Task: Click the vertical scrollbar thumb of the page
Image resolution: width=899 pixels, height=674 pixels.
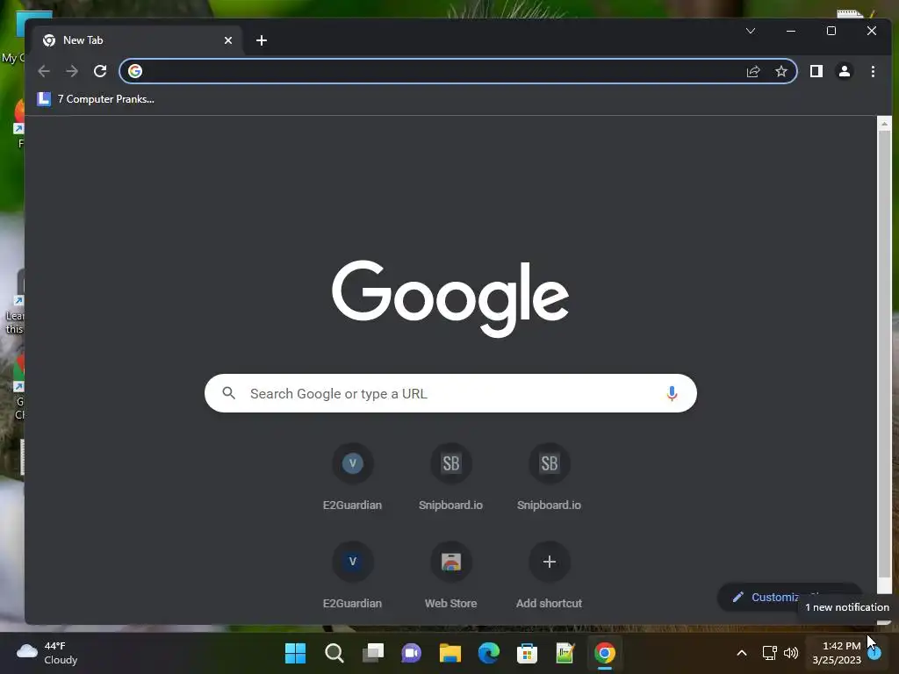Action: point(884,354)
